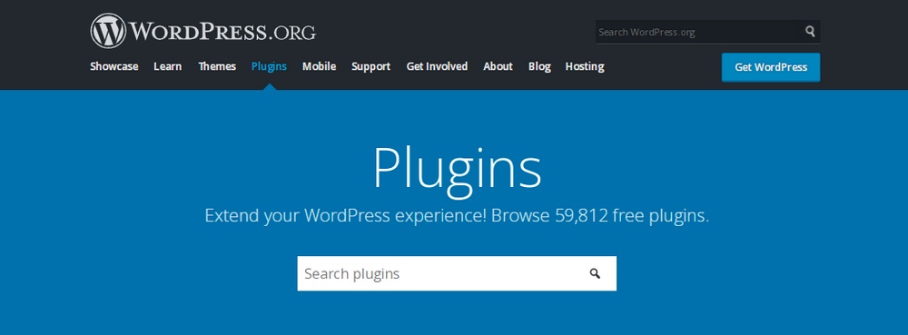The width and height of the screenshot is (908, 335).
Task: Click the magnifier icon in the plugins search
Action: [595, 273]
